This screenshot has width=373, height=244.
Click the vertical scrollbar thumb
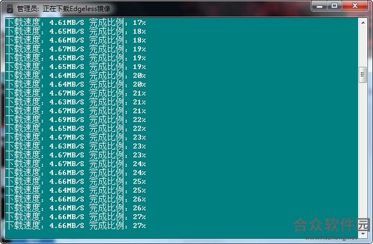(363, 75)
